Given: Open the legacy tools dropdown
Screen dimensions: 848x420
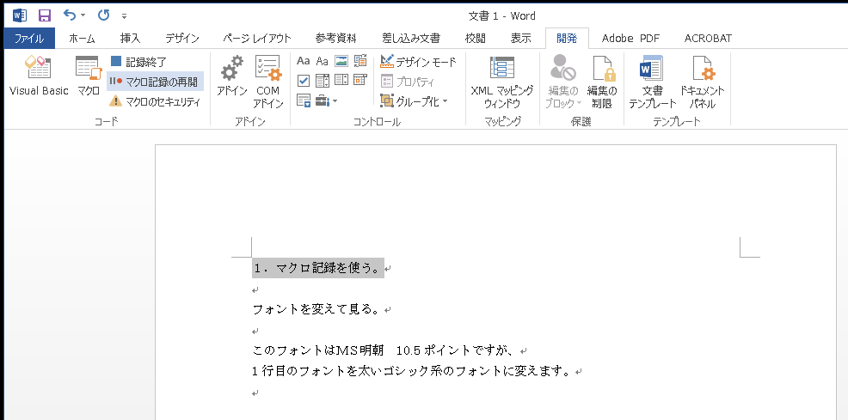Looking at the screenshot, I should point(327,100).
